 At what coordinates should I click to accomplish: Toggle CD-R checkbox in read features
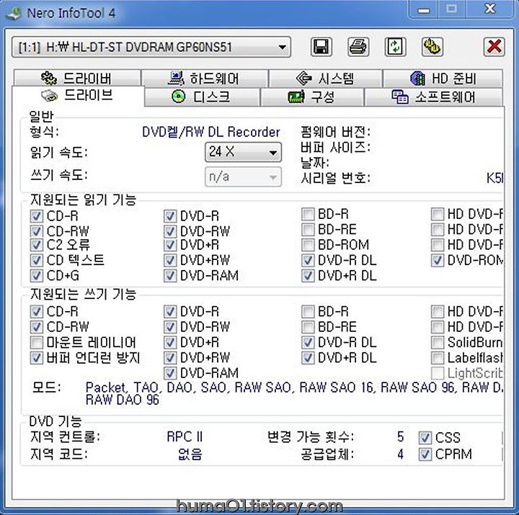pos(37,216)
